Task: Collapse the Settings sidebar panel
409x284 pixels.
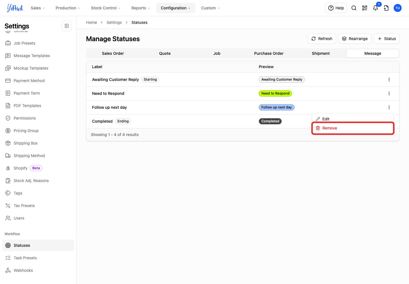Action: (x=67, y=26)
